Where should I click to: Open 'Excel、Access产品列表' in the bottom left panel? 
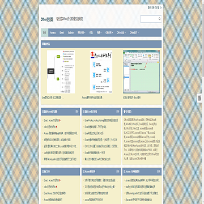tap(51, 180)
